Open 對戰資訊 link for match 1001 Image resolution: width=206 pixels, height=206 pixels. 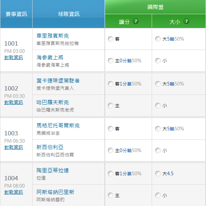click(13, 58)
